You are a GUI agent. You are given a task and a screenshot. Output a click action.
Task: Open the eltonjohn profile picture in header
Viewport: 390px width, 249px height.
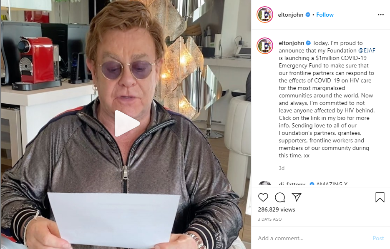(x=265, y=15)
